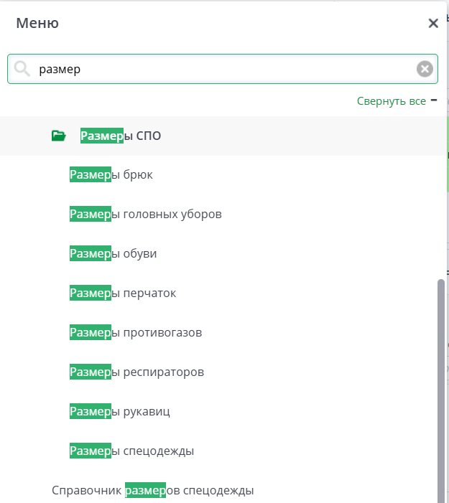Click the magnifier search icon
Viewport: 449px width, 503px height.
tap(22, 69)
